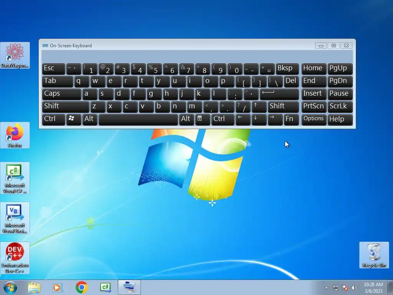Click the Pause key
The width and height of the screenshot is (393, 295).
coord(340,94)
